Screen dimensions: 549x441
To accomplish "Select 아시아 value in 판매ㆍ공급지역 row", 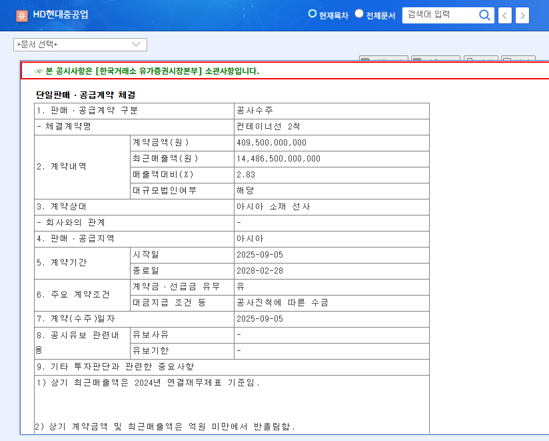I will tap(250, 238).
